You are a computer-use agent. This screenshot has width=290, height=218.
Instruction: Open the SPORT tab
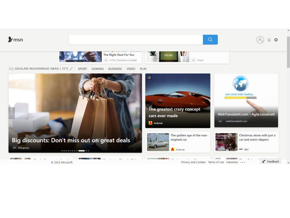82,69
